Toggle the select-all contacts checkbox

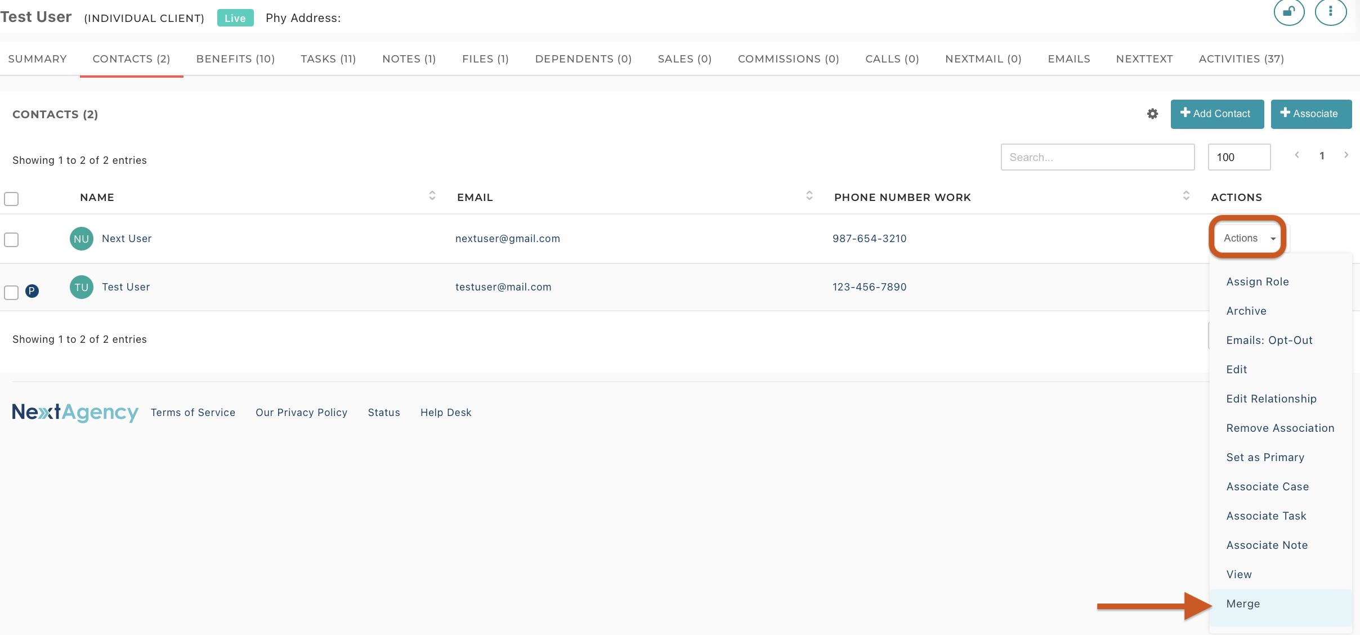click(11, 199)
